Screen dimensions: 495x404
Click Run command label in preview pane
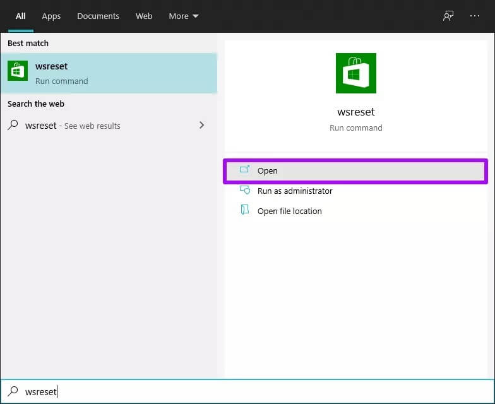click(x=356, y=128)
